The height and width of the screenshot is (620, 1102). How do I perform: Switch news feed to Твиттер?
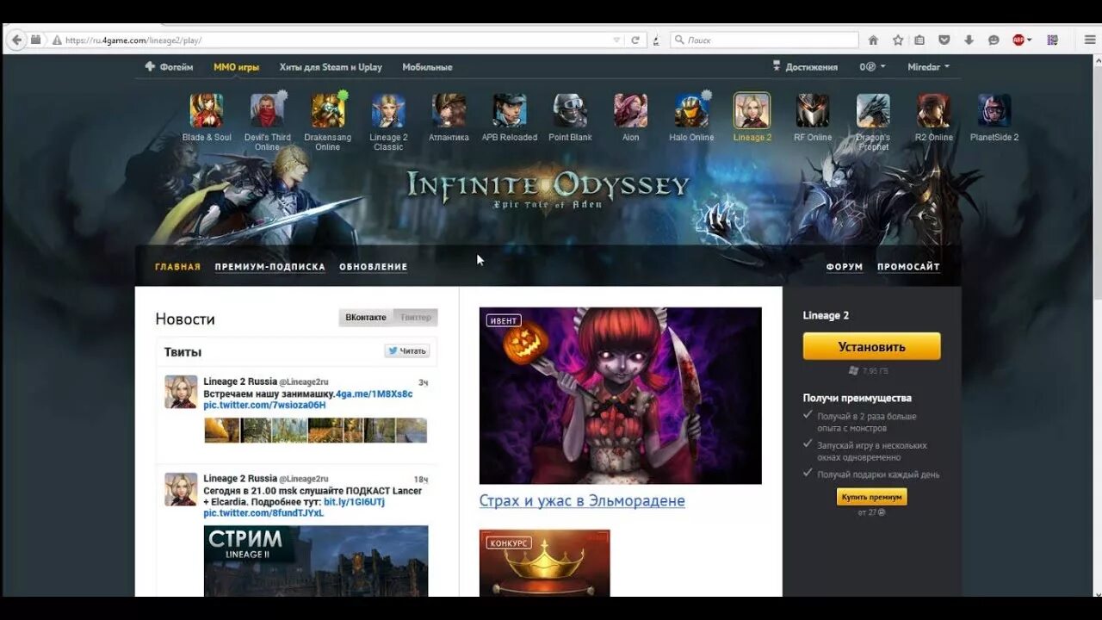tap(416, 318)
